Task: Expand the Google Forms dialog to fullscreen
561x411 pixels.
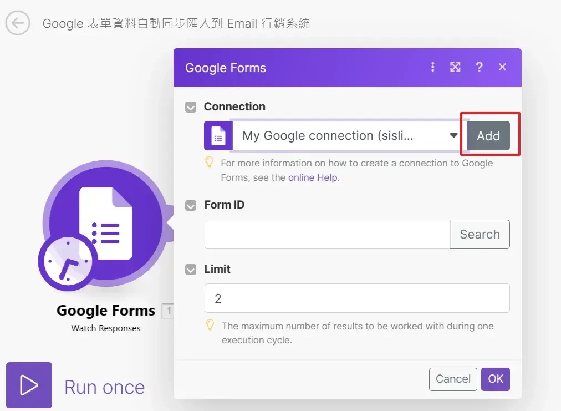Action: tap(455, 67)
